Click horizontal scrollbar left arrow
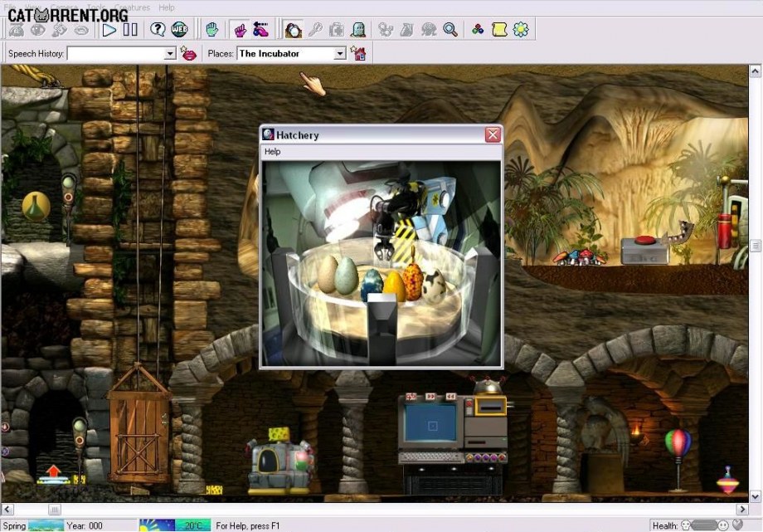The width and height of the screenshot is (763, 532). [x=7, y=509]
